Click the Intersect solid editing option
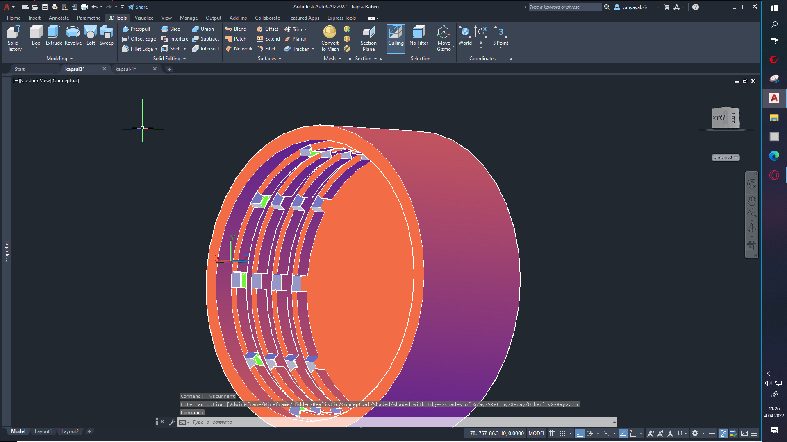787x442 pixels. [x=206, y=48]
